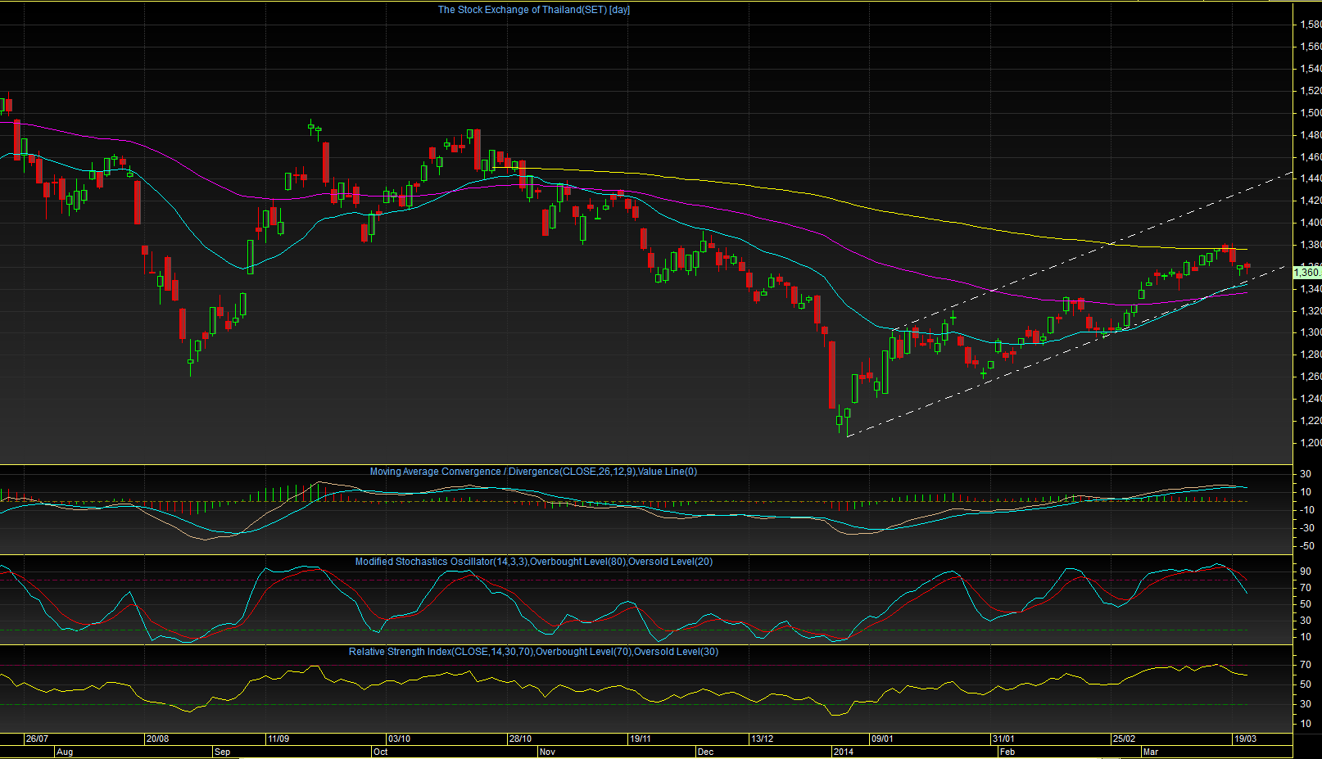Click the '11/09' date label
This screenshot has width=1322, height=759.
pos(278,739)
